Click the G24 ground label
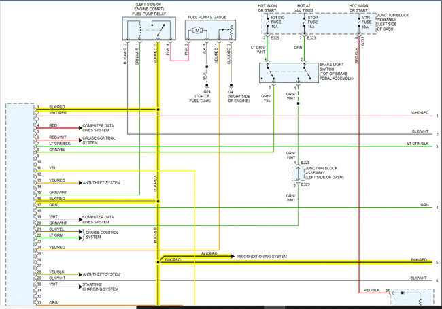This screenshot has width=442, height=309. (x=207, y=91)
